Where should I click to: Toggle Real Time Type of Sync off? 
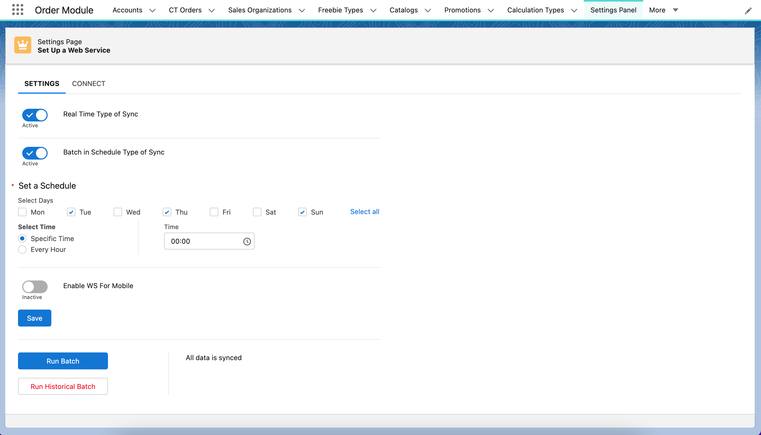coord(34,115)
